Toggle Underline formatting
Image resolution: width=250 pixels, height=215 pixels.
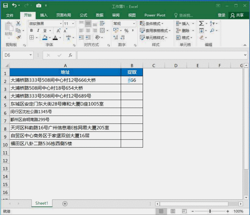(45, 30)
